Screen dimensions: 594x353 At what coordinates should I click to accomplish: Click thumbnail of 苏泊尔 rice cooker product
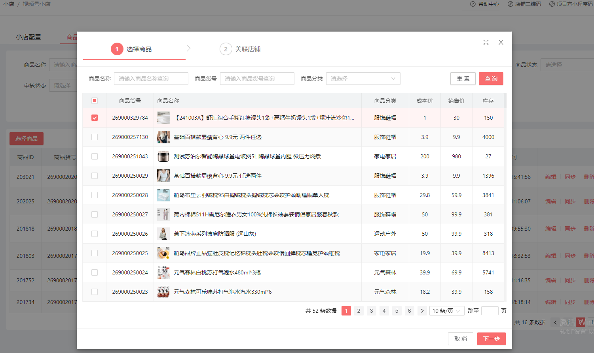click(163, 156)
